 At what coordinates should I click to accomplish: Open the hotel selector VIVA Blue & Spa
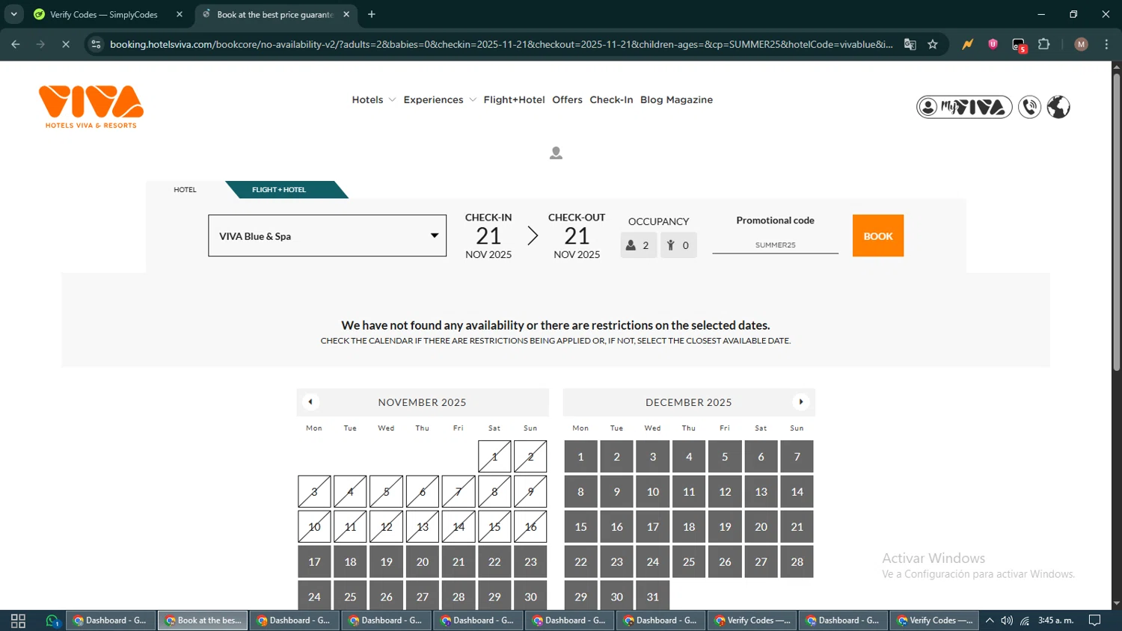tap(327, 236)
